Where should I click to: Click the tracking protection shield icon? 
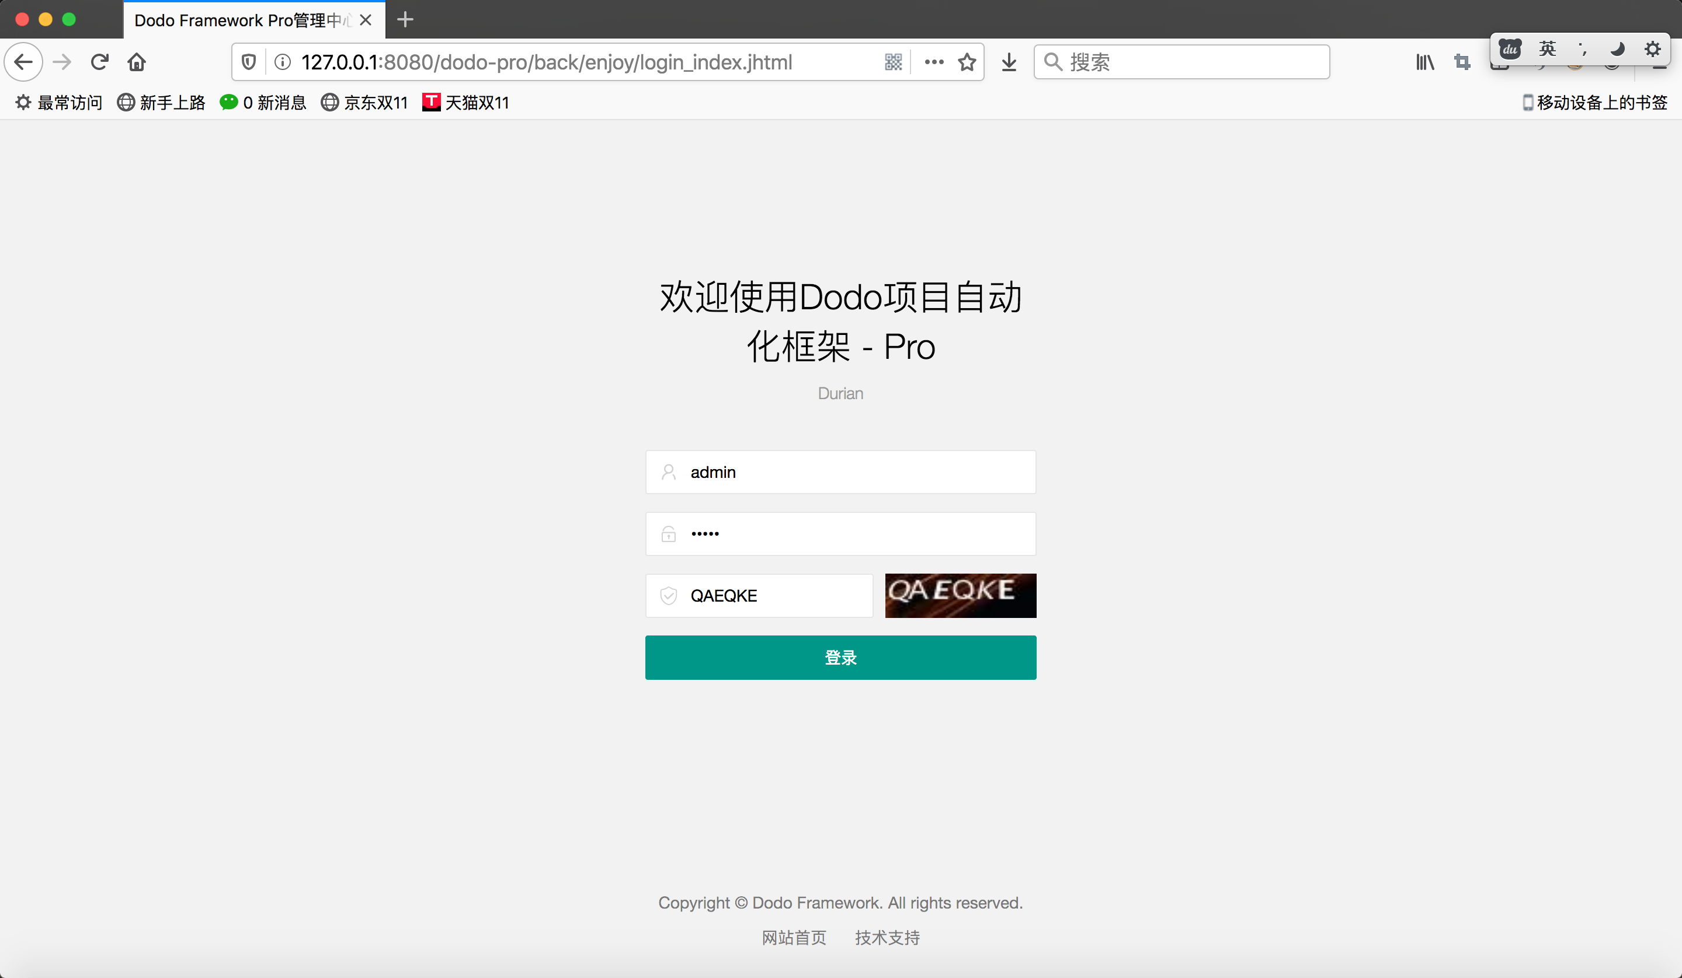(x=249, y=62)
